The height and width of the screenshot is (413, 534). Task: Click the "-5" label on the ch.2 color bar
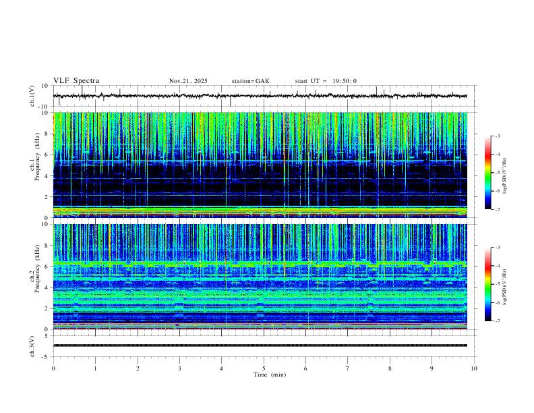(x=497, y=284)
